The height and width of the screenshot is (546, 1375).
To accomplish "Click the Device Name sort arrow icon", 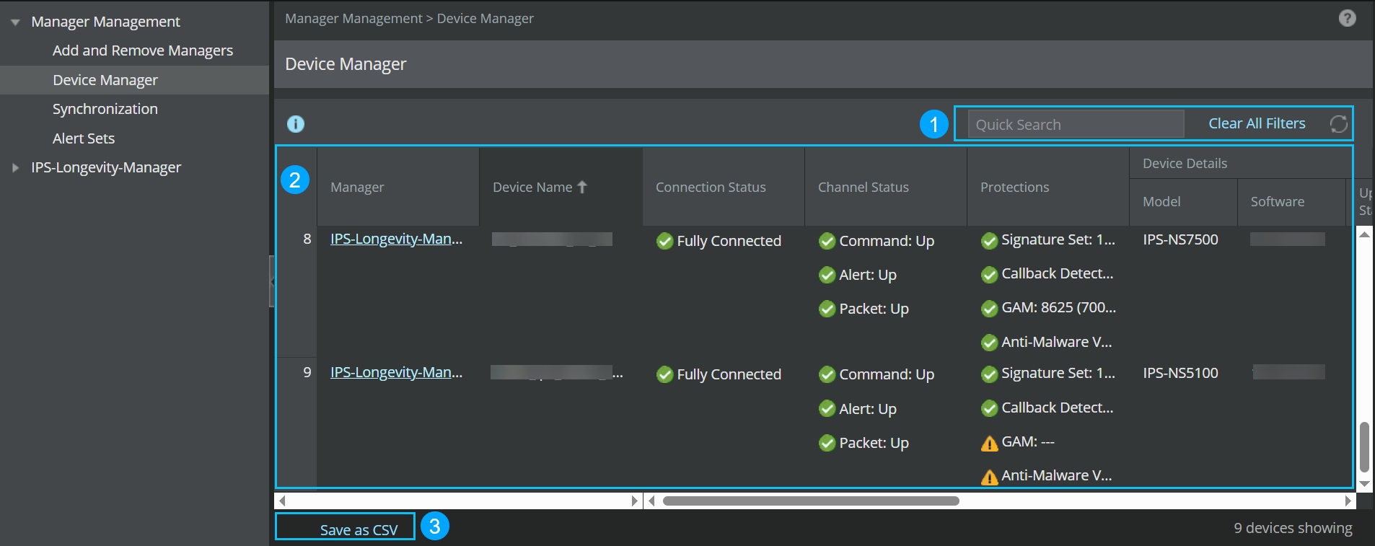I will pos(582,187).
